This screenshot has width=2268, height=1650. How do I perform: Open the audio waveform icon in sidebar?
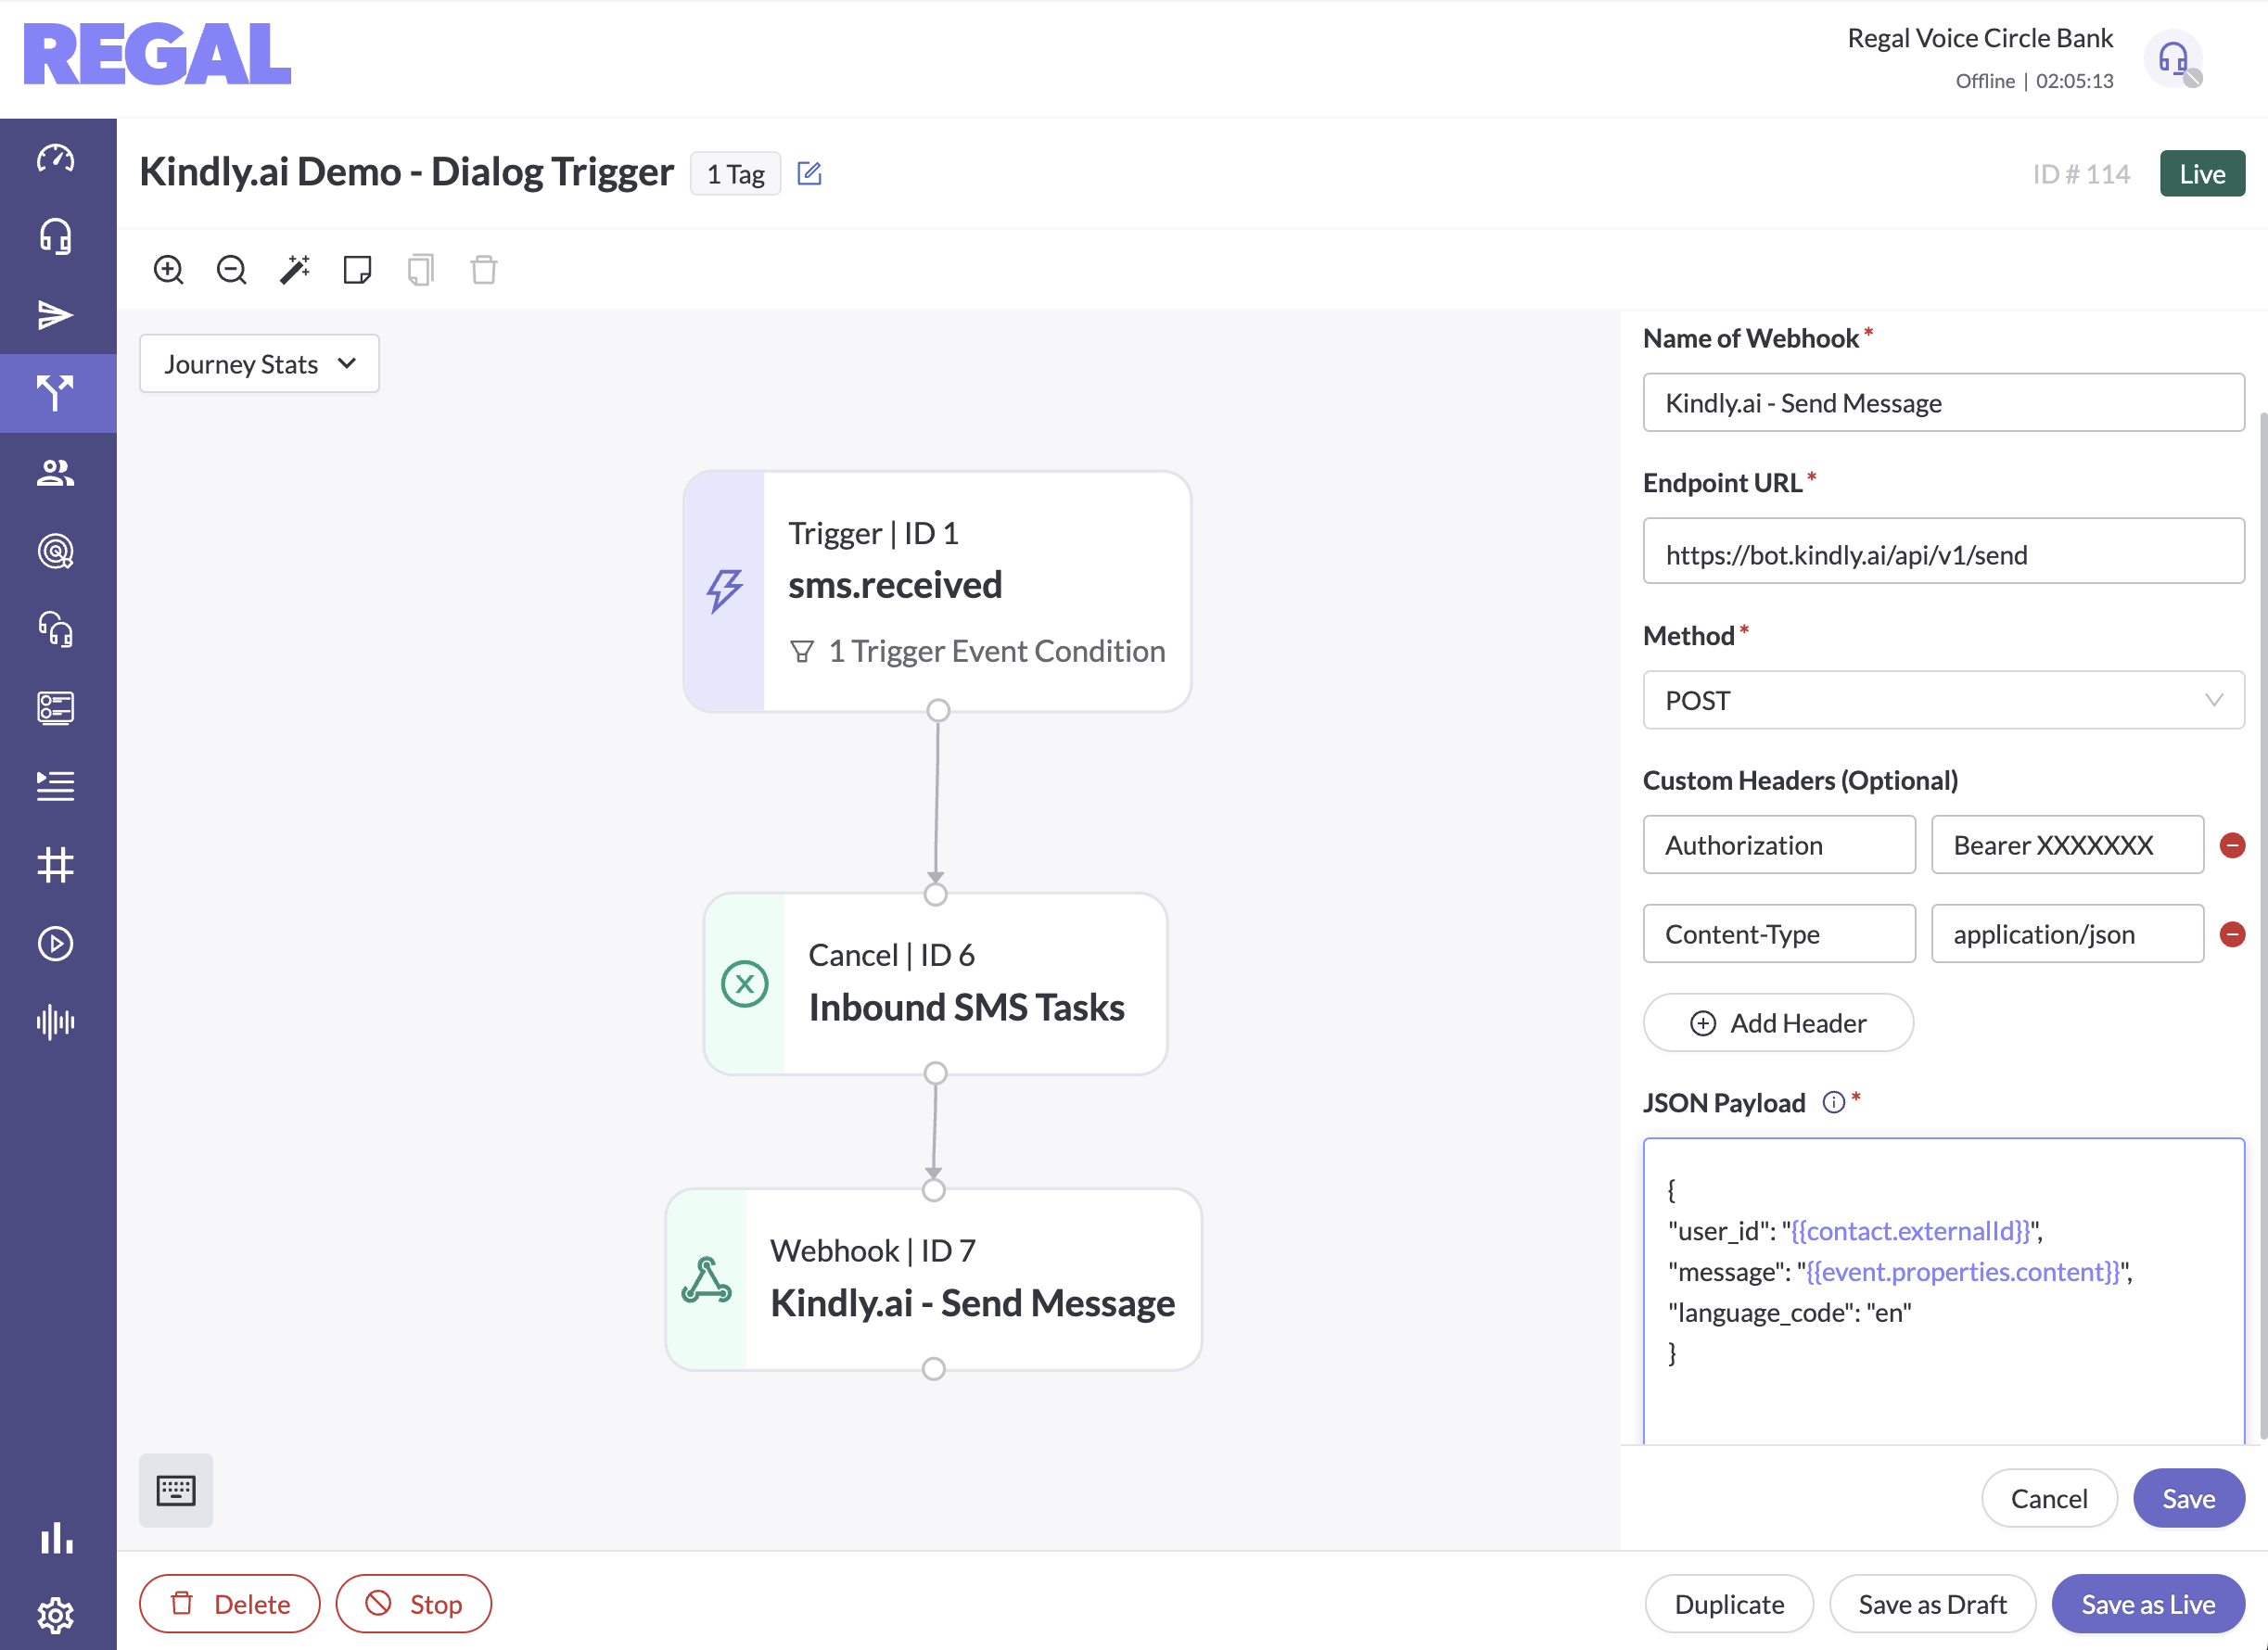point(56,1022)
